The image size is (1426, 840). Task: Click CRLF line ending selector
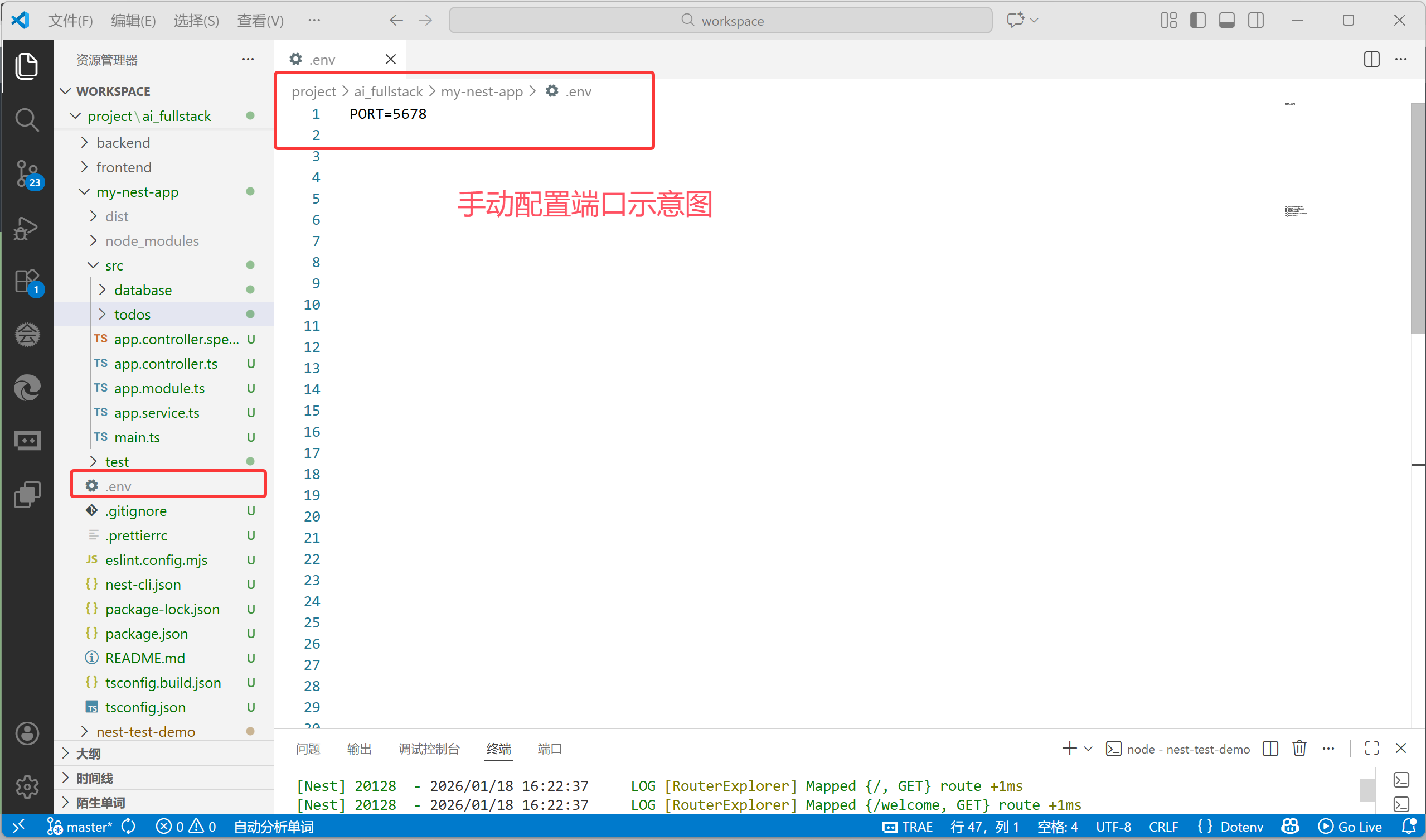pyautogui.click(x=1163, y=827)
